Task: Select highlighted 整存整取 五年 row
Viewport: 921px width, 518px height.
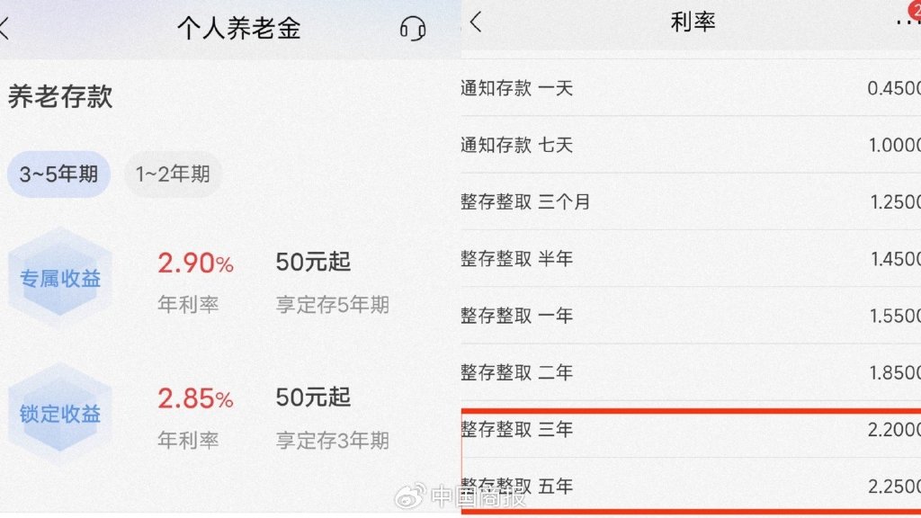Action: pos(691,487)
